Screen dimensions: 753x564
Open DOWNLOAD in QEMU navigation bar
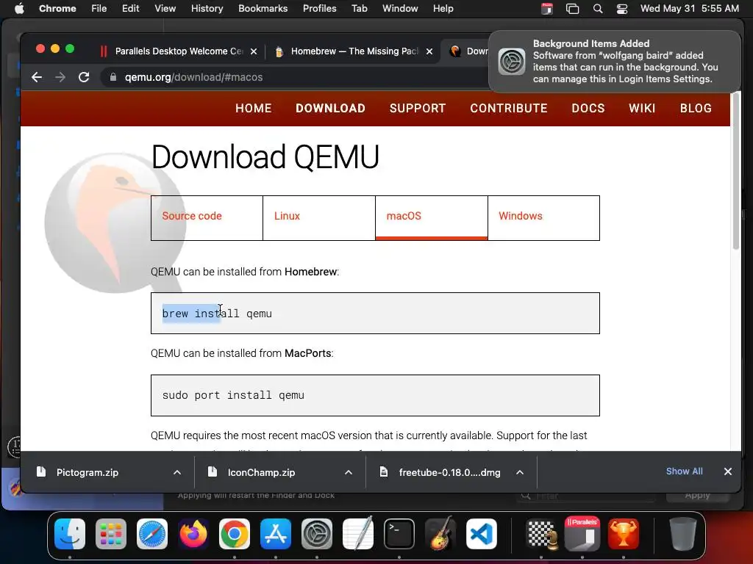click(330, 109)
